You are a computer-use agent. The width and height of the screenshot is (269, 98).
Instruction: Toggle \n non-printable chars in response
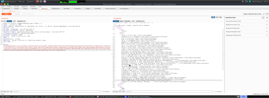(x=133, y=21)
